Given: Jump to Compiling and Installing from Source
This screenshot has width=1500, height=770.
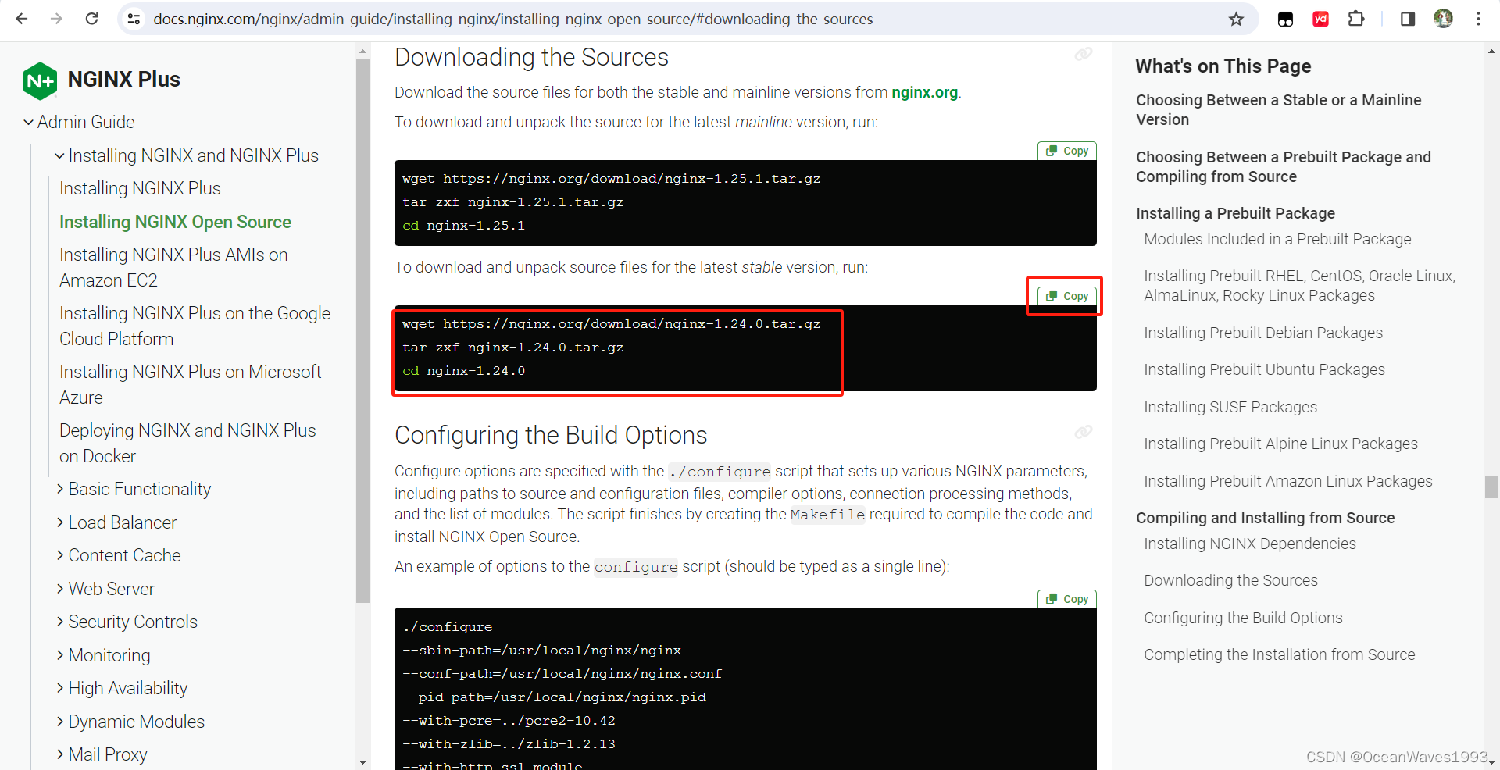Looking at the screenshot, I should tap(1265, 518).
